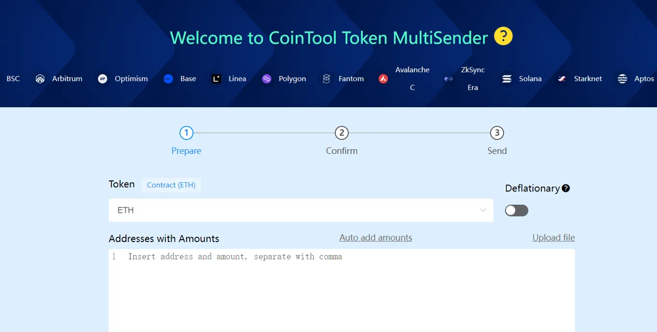Click the Arbitrum network logo icon
Viewport: 657px width, 332px height.
point(40,79)
